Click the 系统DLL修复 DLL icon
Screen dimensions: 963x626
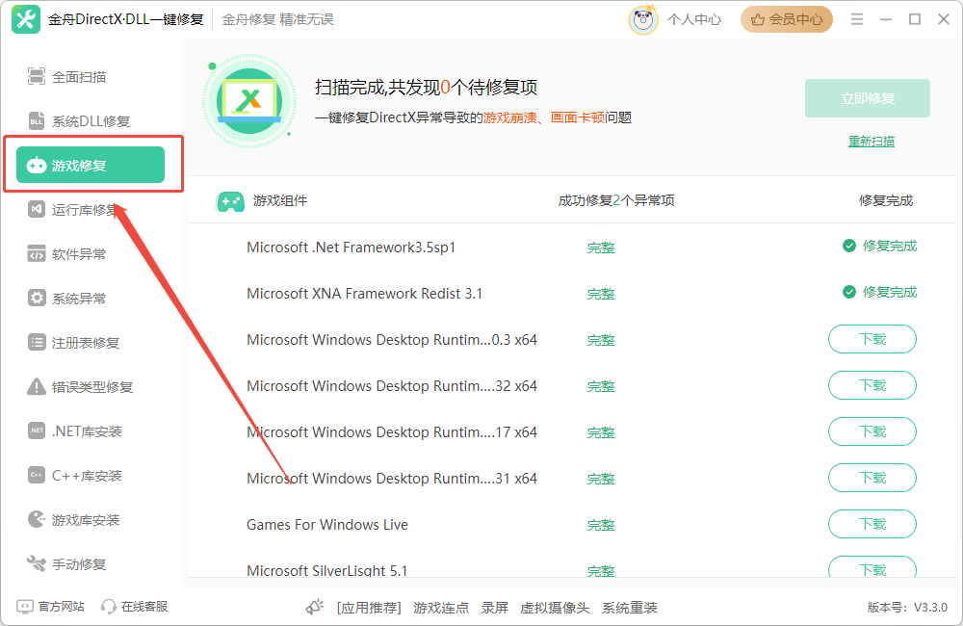pyautogui.click(x=37, y=121)
